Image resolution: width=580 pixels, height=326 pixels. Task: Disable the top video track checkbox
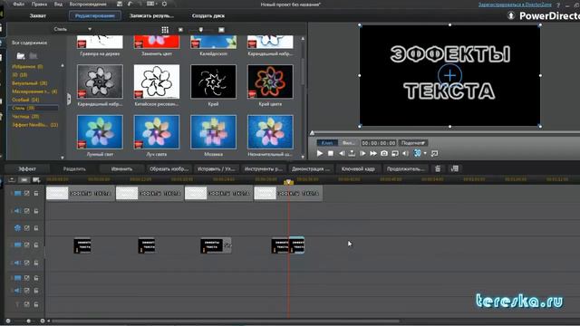(26, 193)
